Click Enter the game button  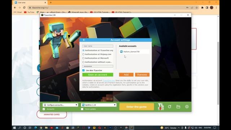tap(136, 107)
